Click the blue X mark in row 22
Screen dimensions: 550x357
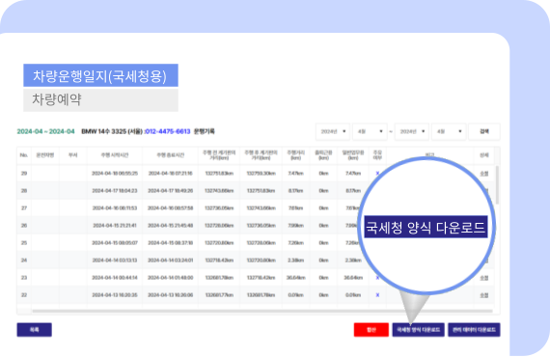pyautogui.click(x=377, y=295)
